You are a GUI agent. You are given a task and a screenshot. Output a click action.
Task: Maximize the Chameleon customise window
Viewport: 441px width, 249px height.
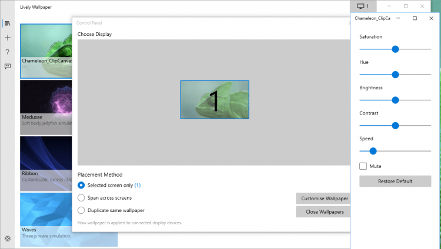415,18
